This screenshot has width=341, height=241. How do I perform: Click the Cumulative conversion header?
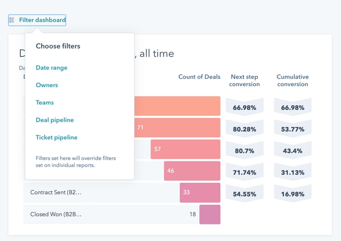[x=293, y=80]
